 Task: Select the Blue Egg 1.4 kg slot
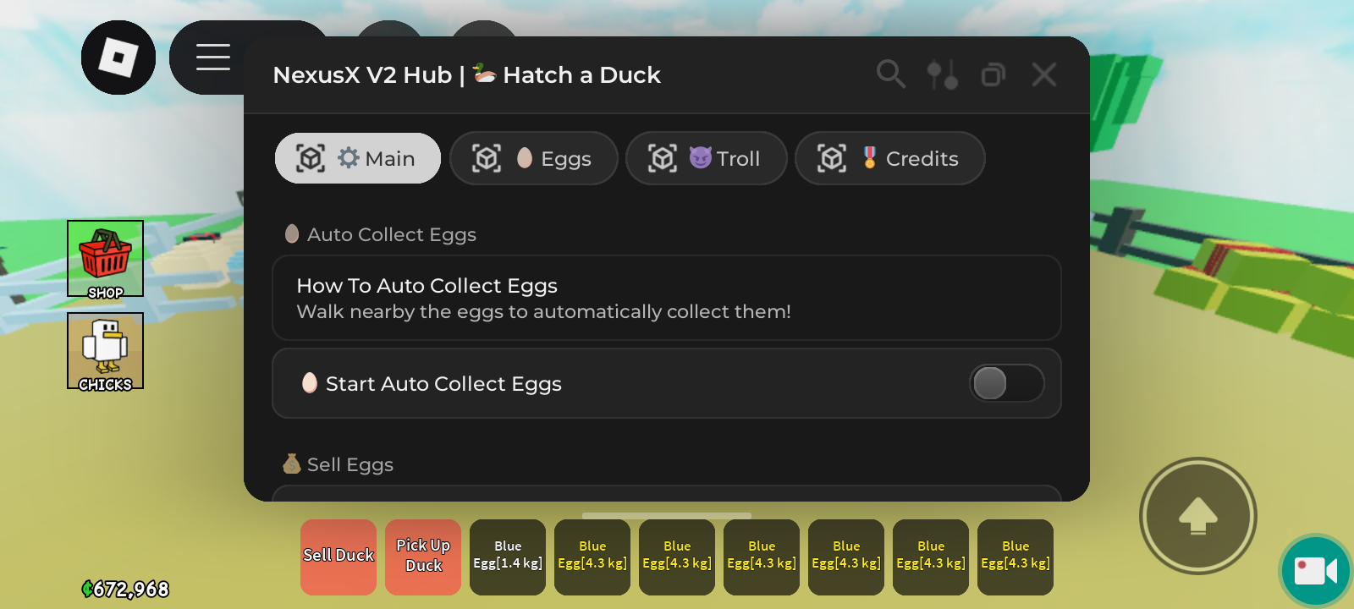508,557
